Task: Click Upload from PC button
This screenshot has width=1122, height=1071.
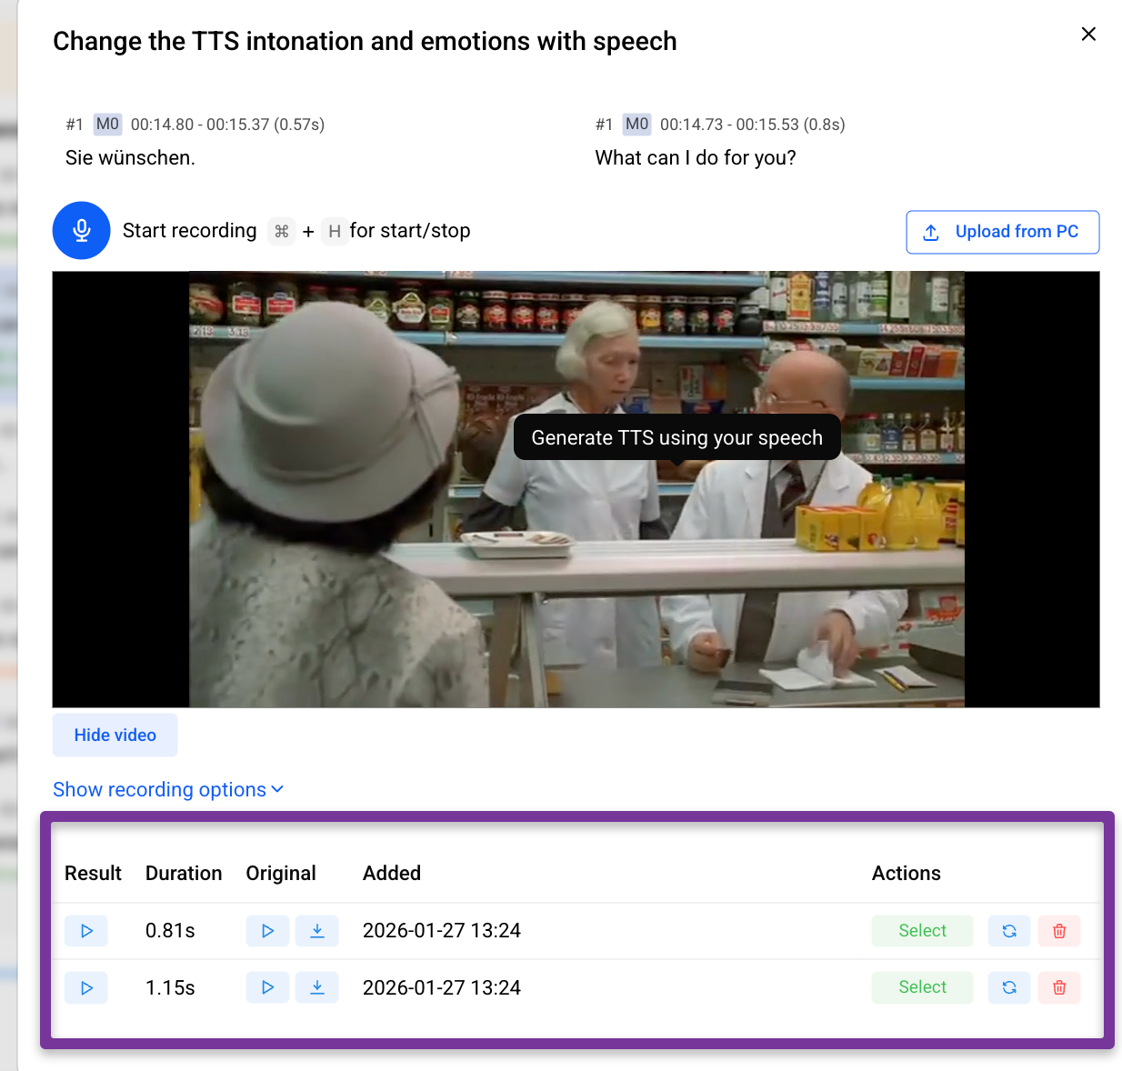Action: point(1003,232)
